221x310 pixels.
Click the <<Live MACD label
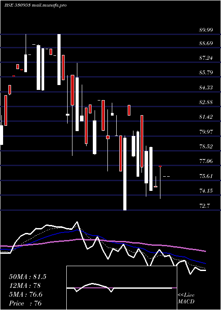(x=186, y=298)
